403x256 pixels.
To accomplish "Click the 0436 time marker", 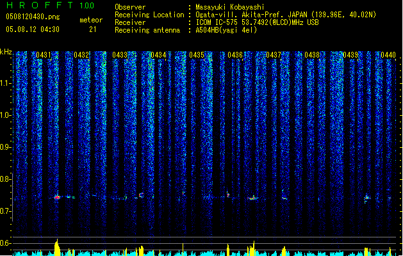I will point(235,55).
